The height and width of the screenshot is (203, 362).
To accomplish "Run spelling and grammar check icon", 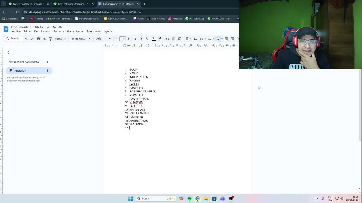I will click(x=44, y=39).
